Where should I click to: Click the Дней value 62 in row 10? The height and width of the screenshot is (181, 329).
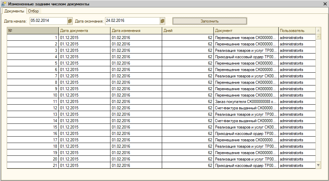187,95
